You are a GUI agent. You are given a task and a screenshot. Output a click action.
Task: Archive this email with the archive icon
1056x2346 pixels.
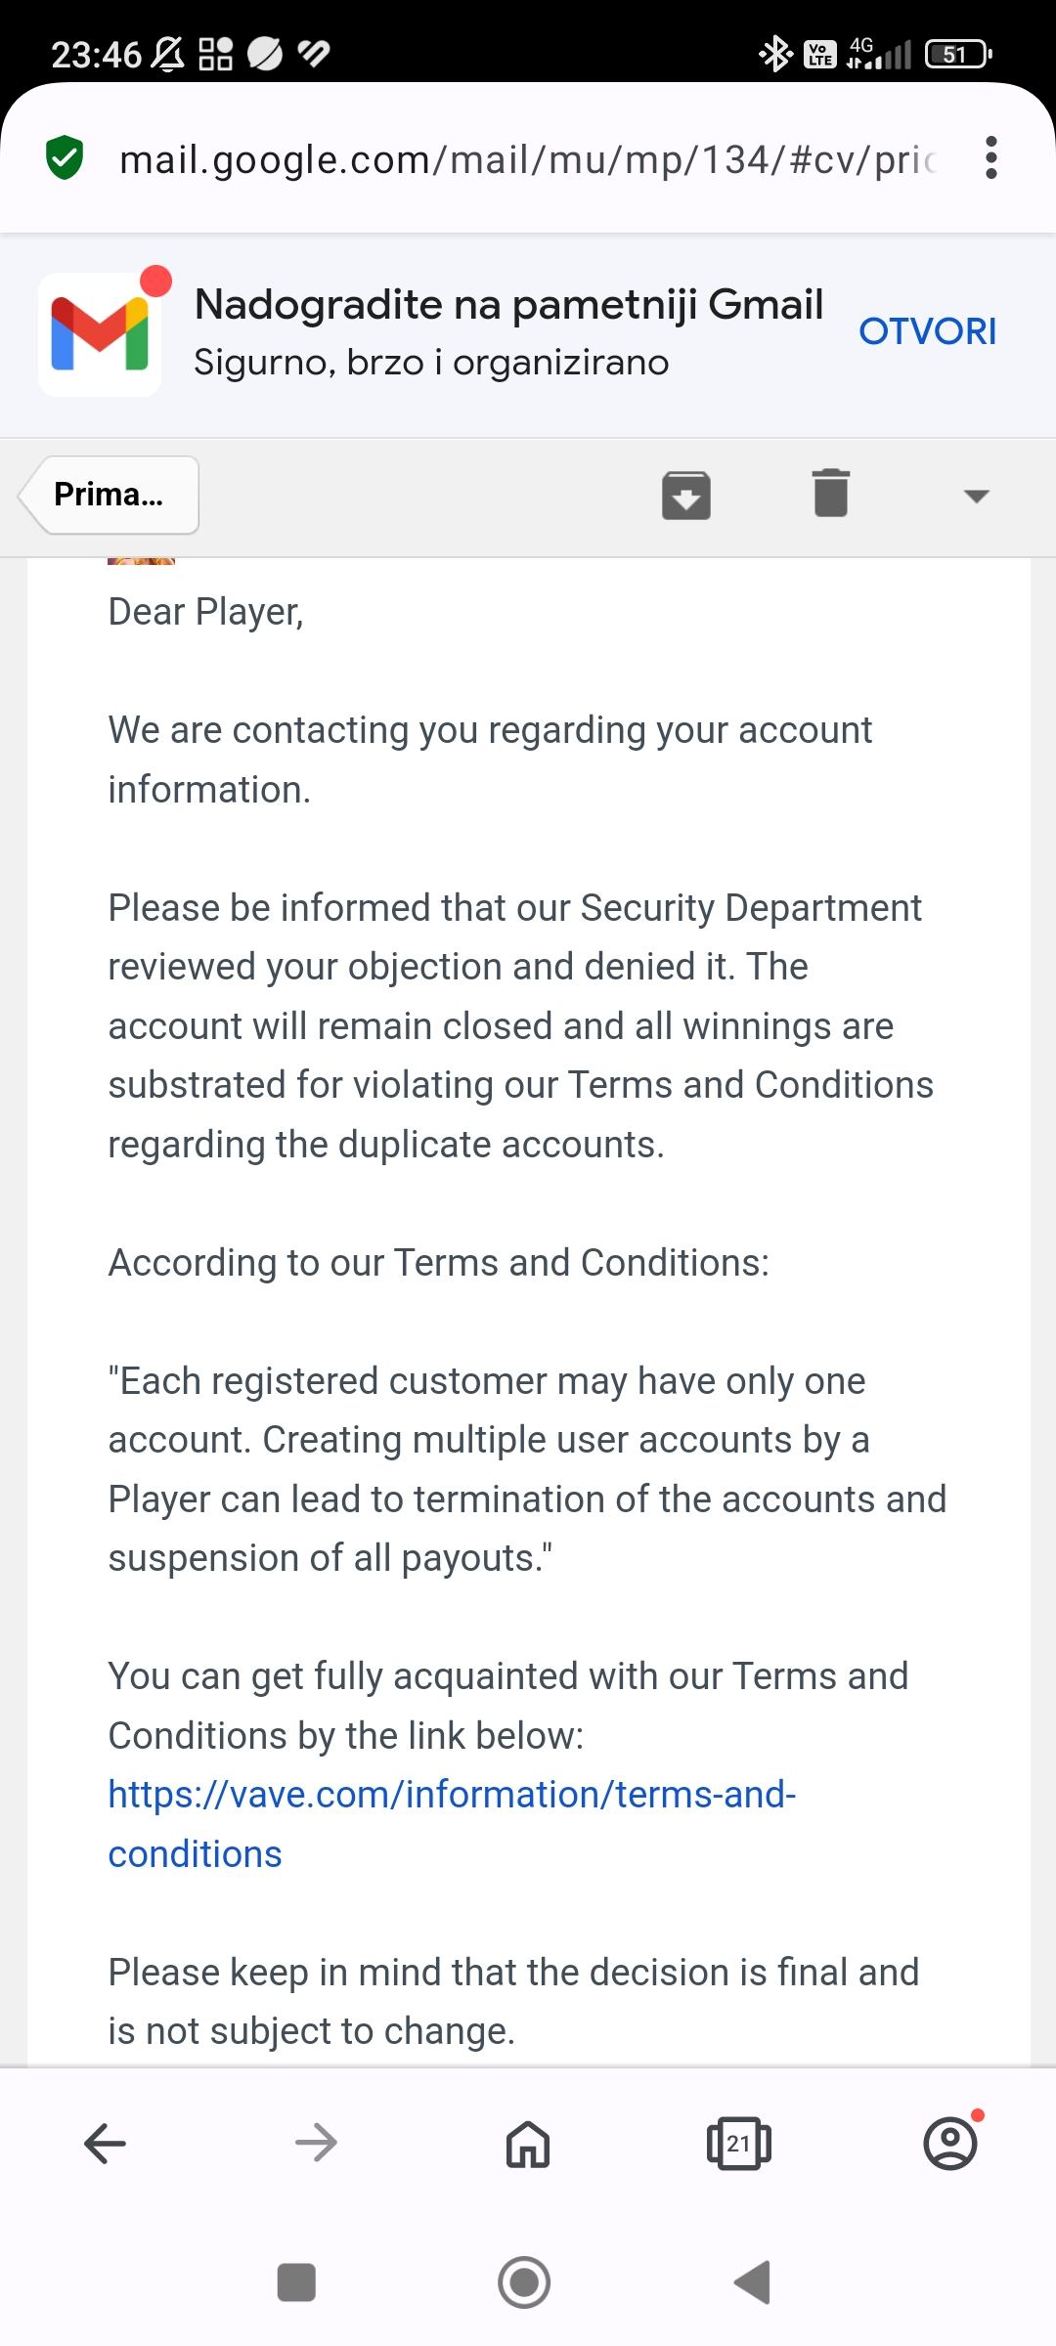coord(686,495)
